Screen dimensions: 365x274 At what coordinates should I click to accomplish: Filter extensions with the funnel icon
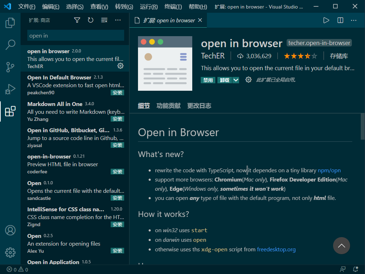[77, 20]
